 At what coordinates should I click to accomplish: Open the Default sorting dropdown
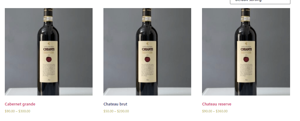[x=260, y=1]
